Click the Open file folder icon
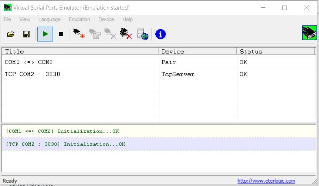The width and height of the screenshot is (319, 186). point(11,34)
